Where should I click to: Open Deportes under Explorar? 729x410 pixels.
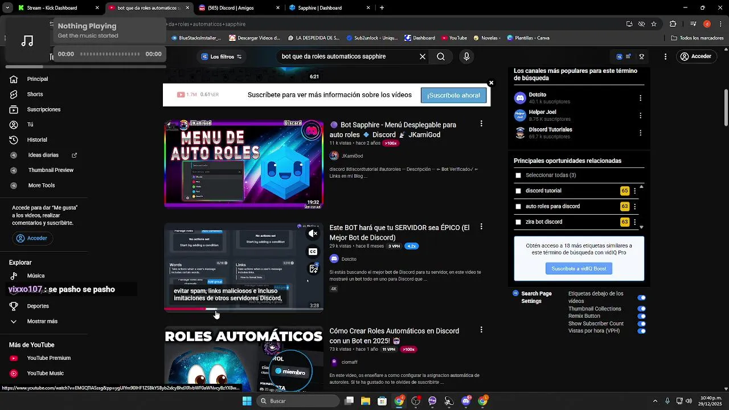click(38, 306)
